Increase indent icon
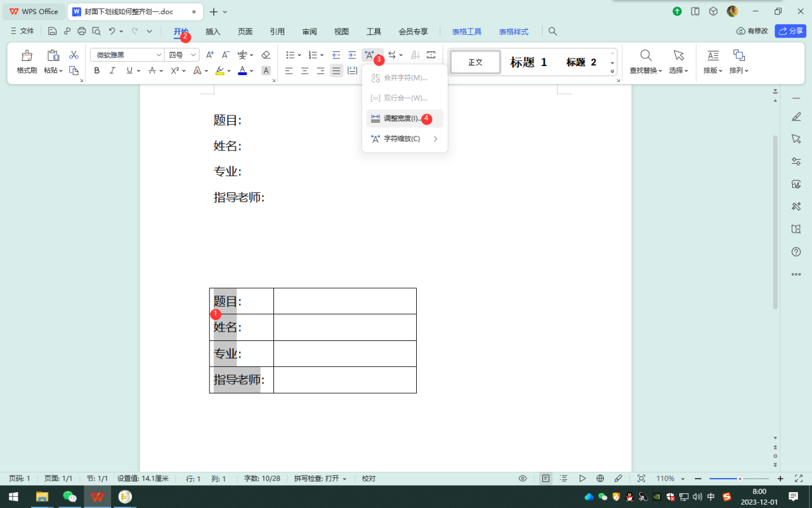812x508 pixels. [x=352, y=55]
